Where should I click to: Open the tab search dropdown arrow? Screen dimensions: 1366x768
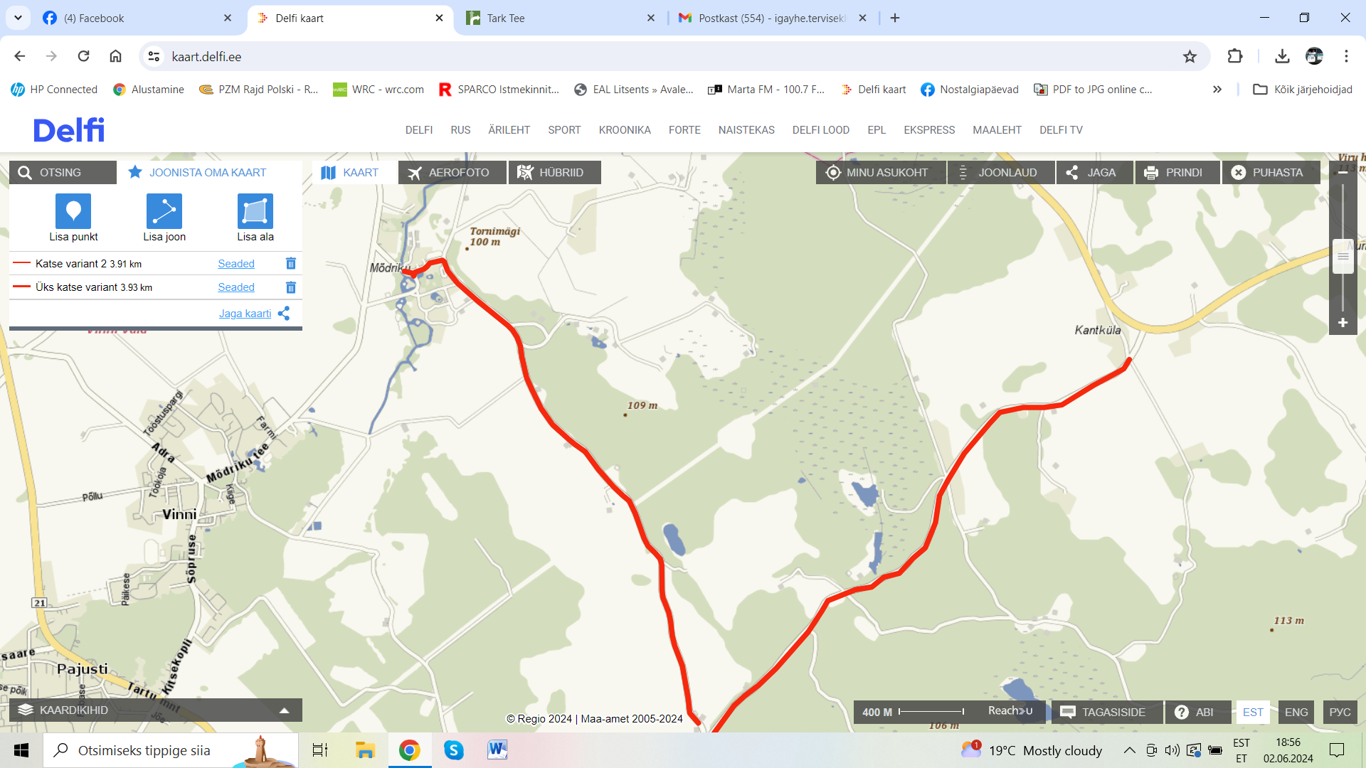point(18,18)
